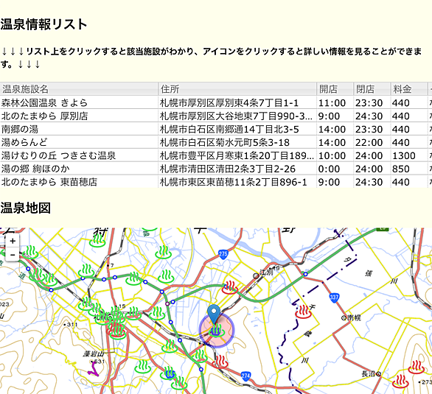The image size is (432, 394).
Task: Click the red onsen icon beside 長沼
Action: tap(400, 381)
